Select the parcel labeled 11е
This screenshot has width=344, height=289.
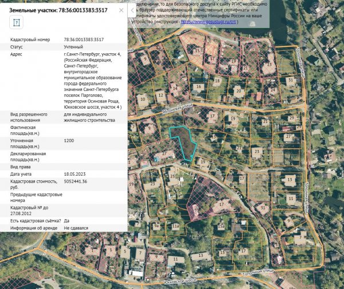click(x=176, y=227)
